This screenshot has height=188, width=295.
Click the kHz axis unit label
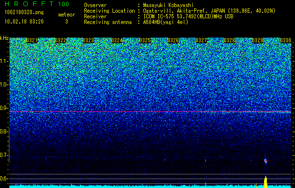(4, 38)
